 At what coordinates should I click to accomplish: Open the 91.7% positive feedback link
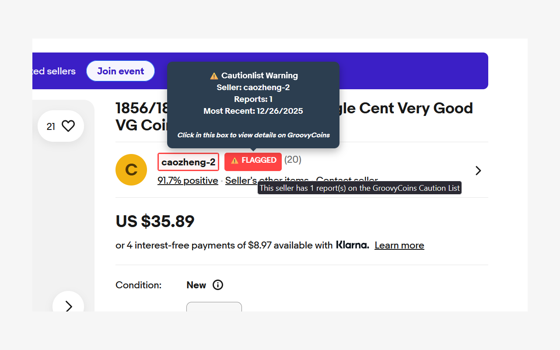pyautogui.click(x=188, y=181)
